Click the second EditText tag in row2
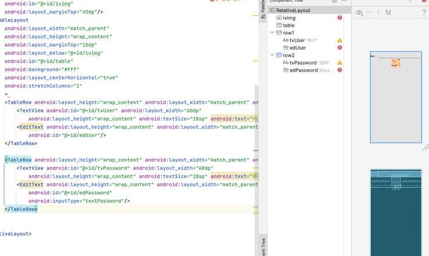Screen dimensions: 429x256 coord(30,184)
